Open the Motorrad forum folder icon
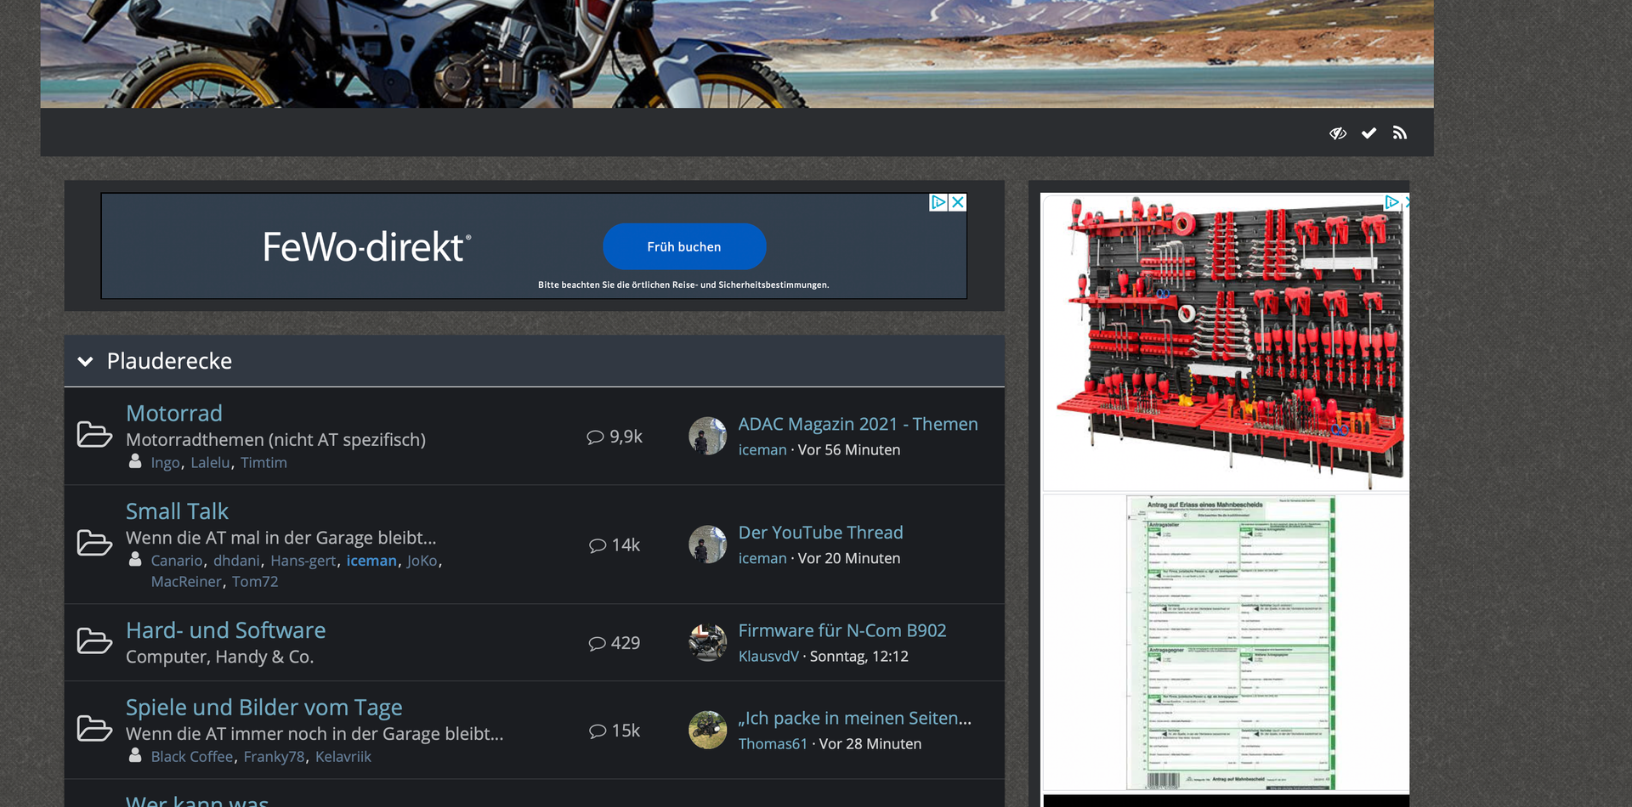Screen dimensions: 1632x807 click(x=94, y=434)
